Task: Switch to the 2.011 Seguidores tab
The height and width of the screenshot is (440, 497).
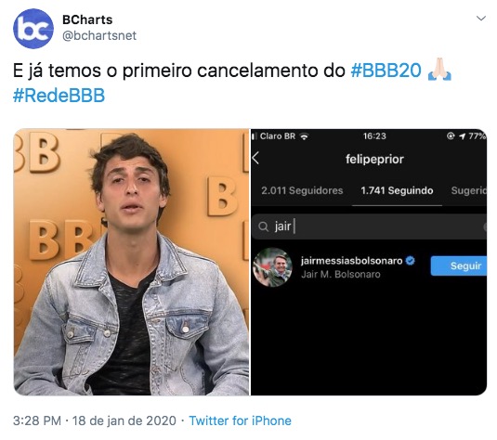Action: 302,190
